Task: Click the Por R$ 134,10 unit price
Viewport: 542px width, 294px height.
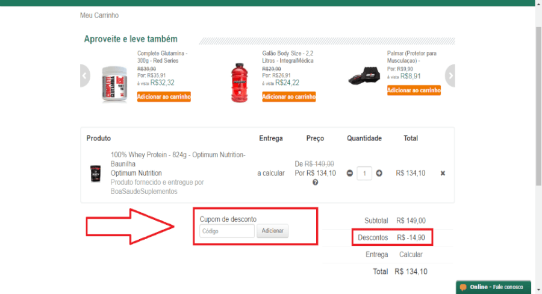Action: pyautogui.click(x=315, y=174)
